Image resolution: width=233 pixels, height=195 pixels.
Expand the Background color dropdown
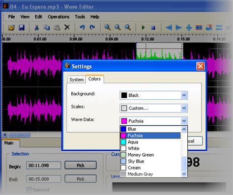click(184, 95)
